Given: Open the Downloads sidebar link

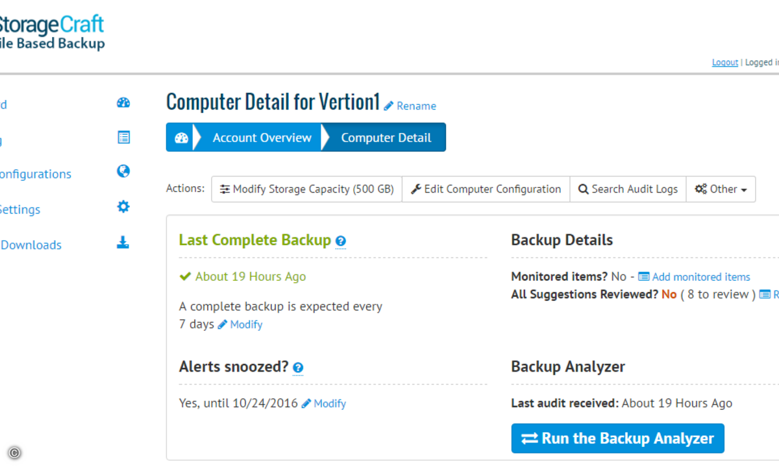Looking at the screenshot, I should tap(31, 245).
